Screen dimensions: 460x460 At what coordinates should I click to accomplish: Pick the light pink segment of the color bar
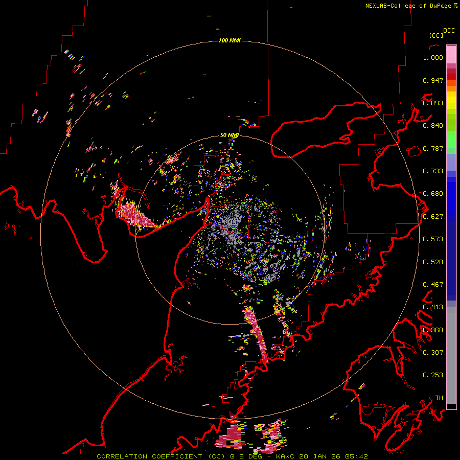pyautogui.click(x=451, y=54)
